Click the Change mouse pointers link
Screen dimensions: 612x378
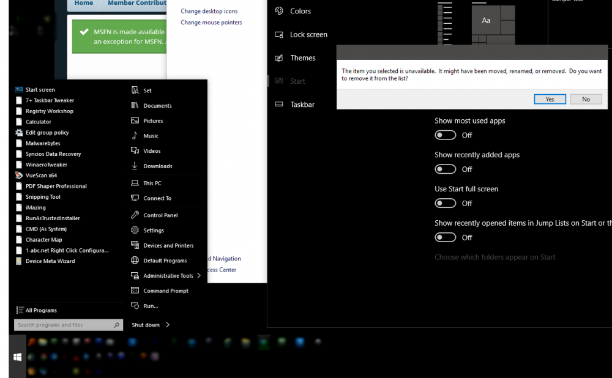[211, 23]
